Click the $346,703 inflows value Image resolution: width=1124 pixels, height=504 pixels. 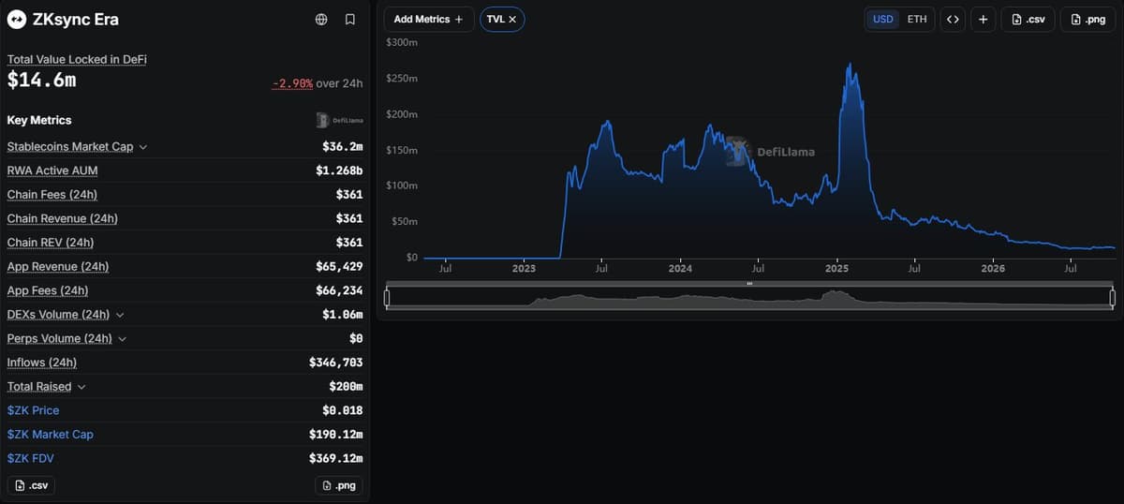click(335, 363)
